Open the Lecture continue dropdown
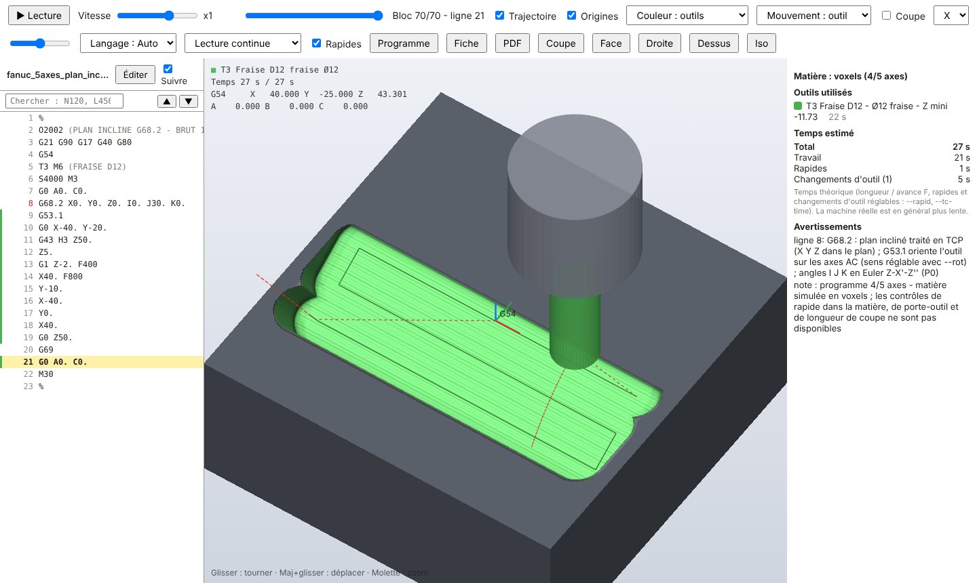The height and width of the screenshot is (583, 977). [243, 43]
